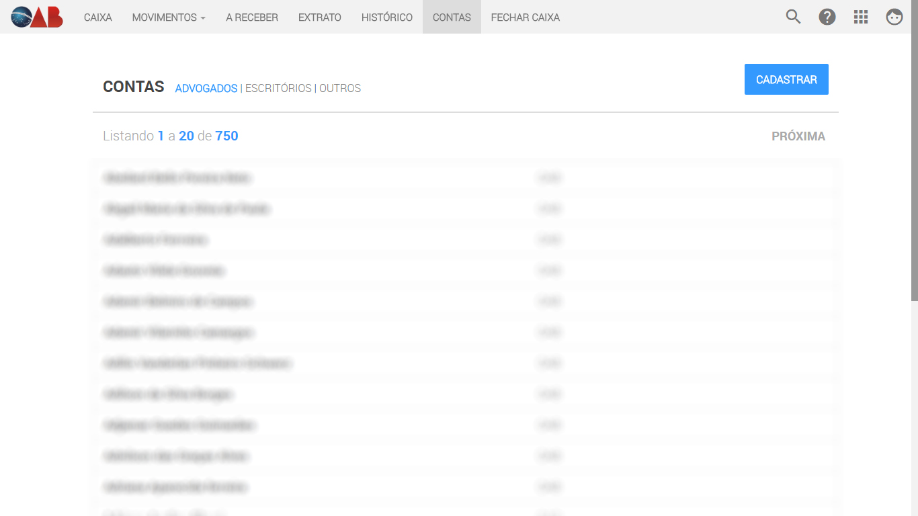Switch to the ESCRITÓRIOS filter

(278, 89)
